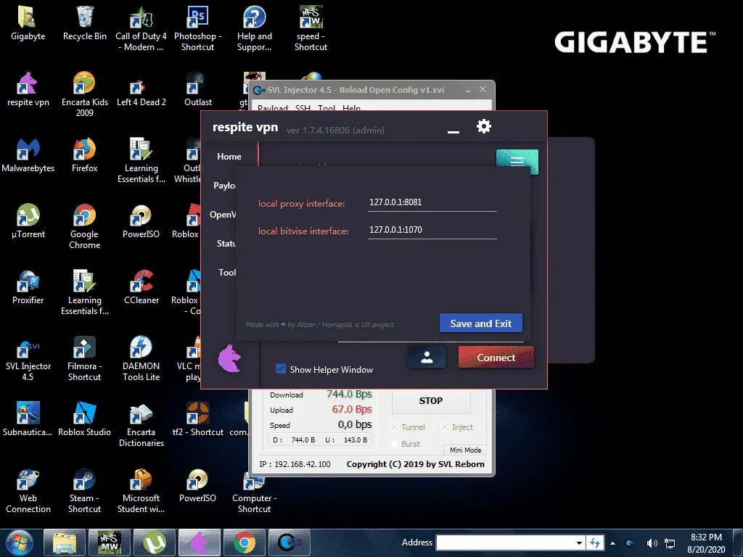
Task: Toggle the Tunnel checkbox in SVL Injector
Action: 394,426
